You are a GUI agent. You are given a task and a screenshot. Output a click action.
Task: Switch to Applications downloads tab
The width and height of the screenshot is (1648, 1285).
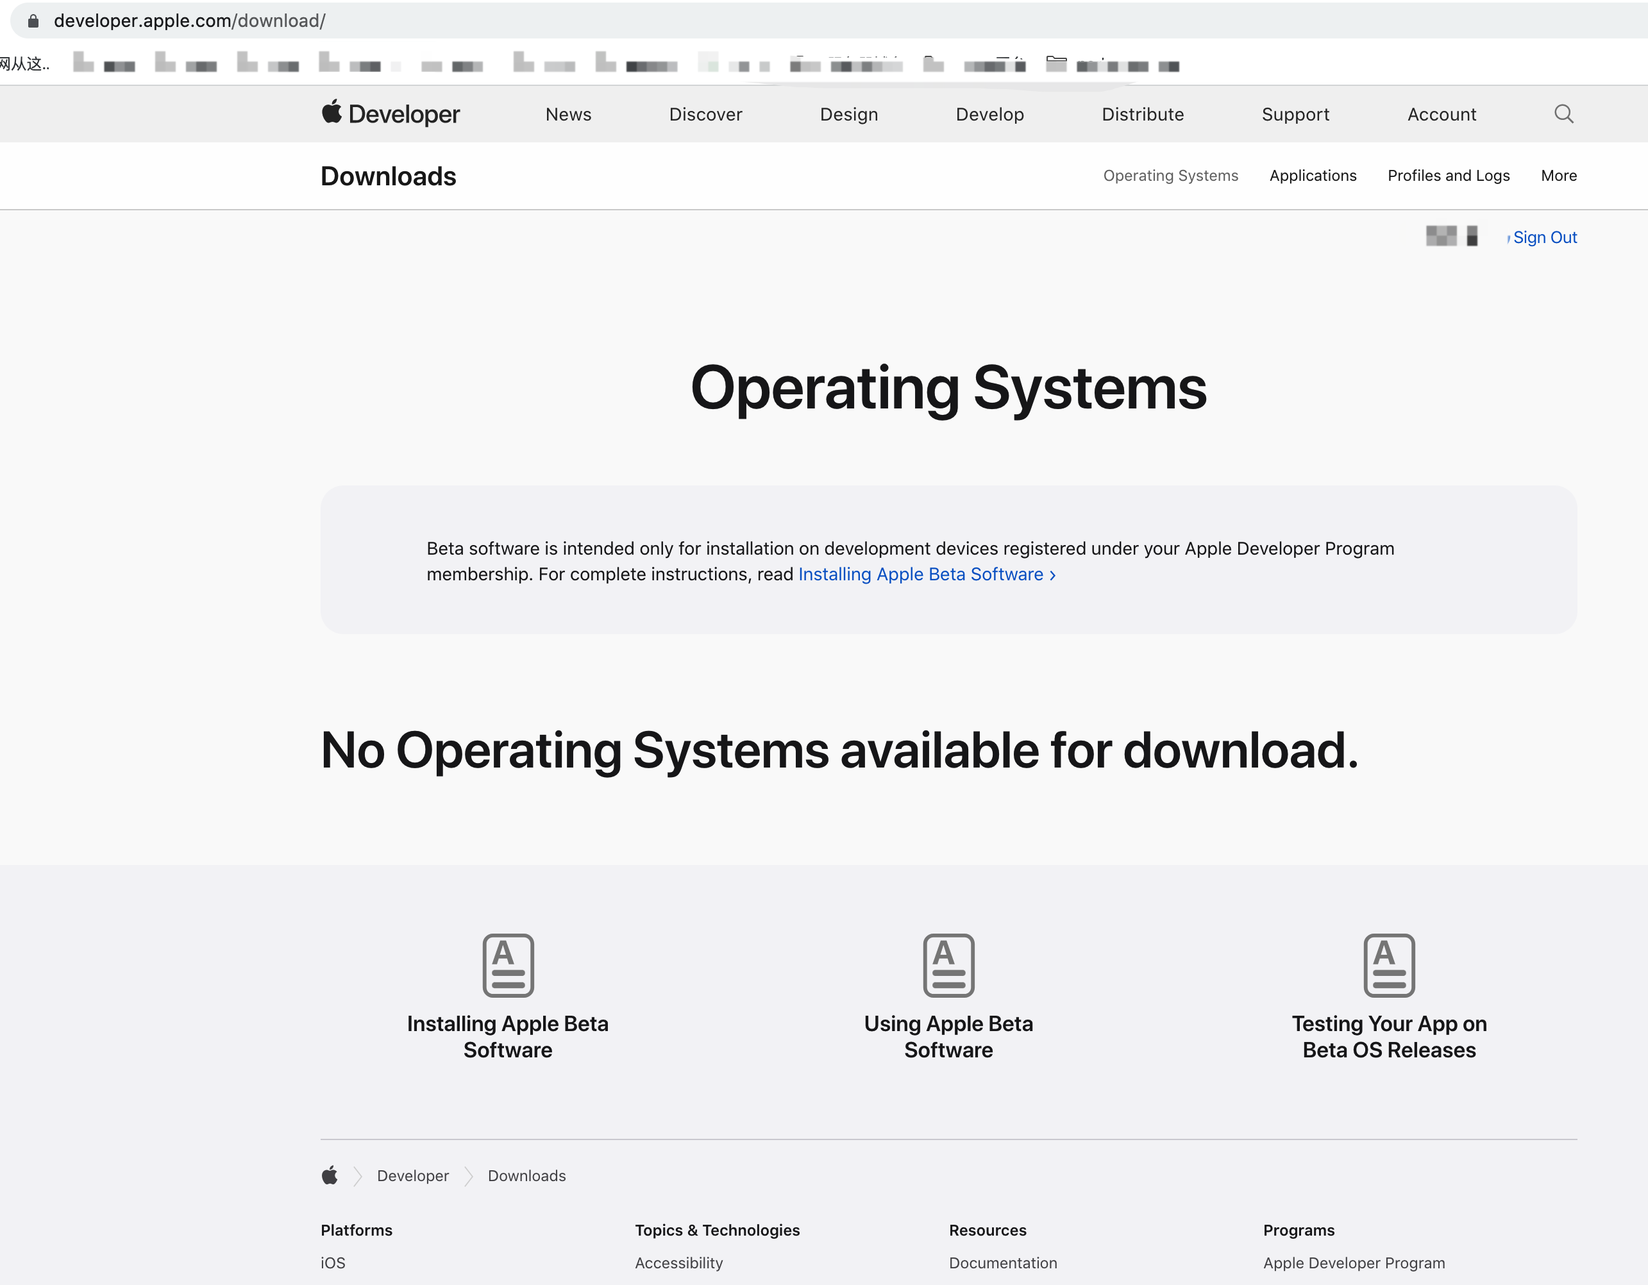pyautogui.click(x=1312, y=176)
